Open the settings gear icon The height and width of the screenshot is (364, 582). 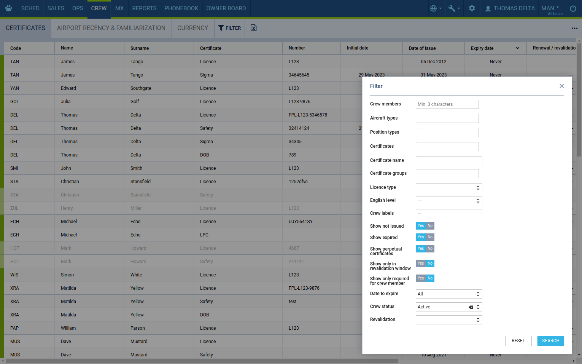[472, 8]
